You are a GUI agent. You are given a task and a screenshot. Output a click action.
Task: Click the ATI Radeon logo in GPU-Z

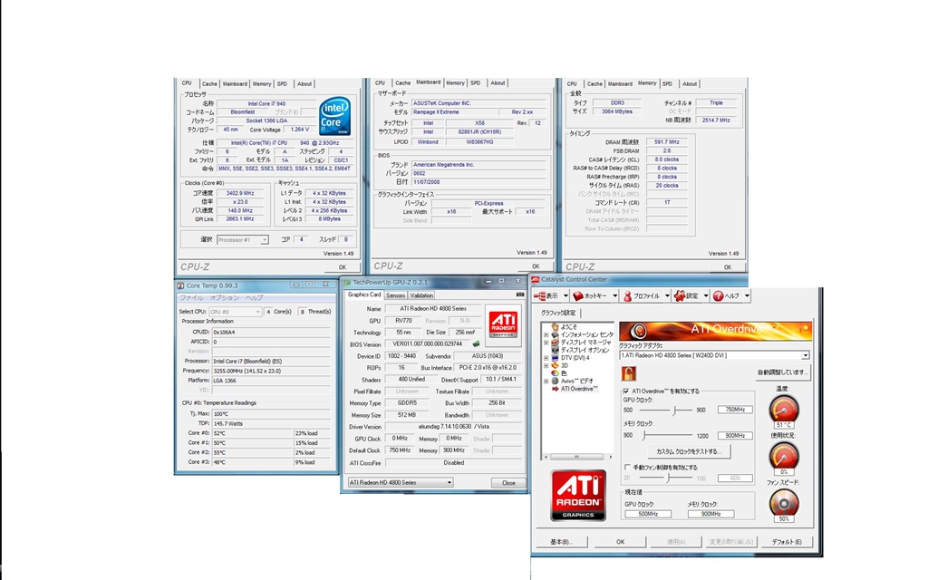coord(503,325)
